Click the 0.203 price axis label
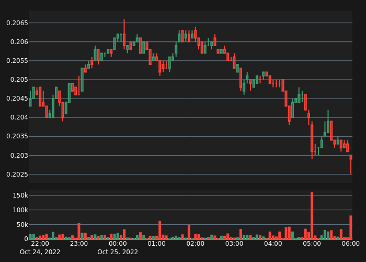 click(19, 155)
